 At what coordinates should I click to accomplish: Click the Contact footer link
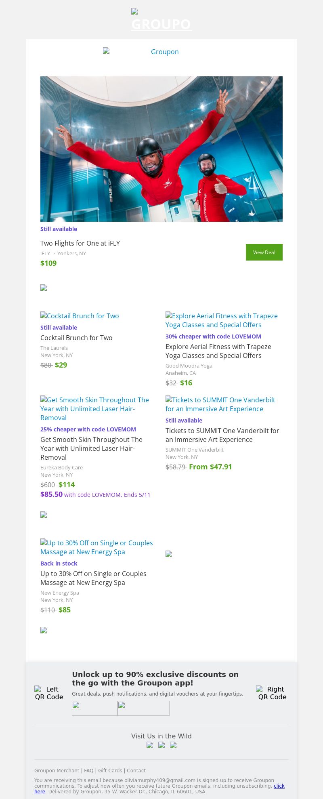tap(136, 771)
